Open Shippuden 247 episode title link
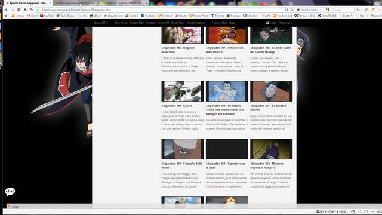Screen dimensions: 382x215 [224, 50]
